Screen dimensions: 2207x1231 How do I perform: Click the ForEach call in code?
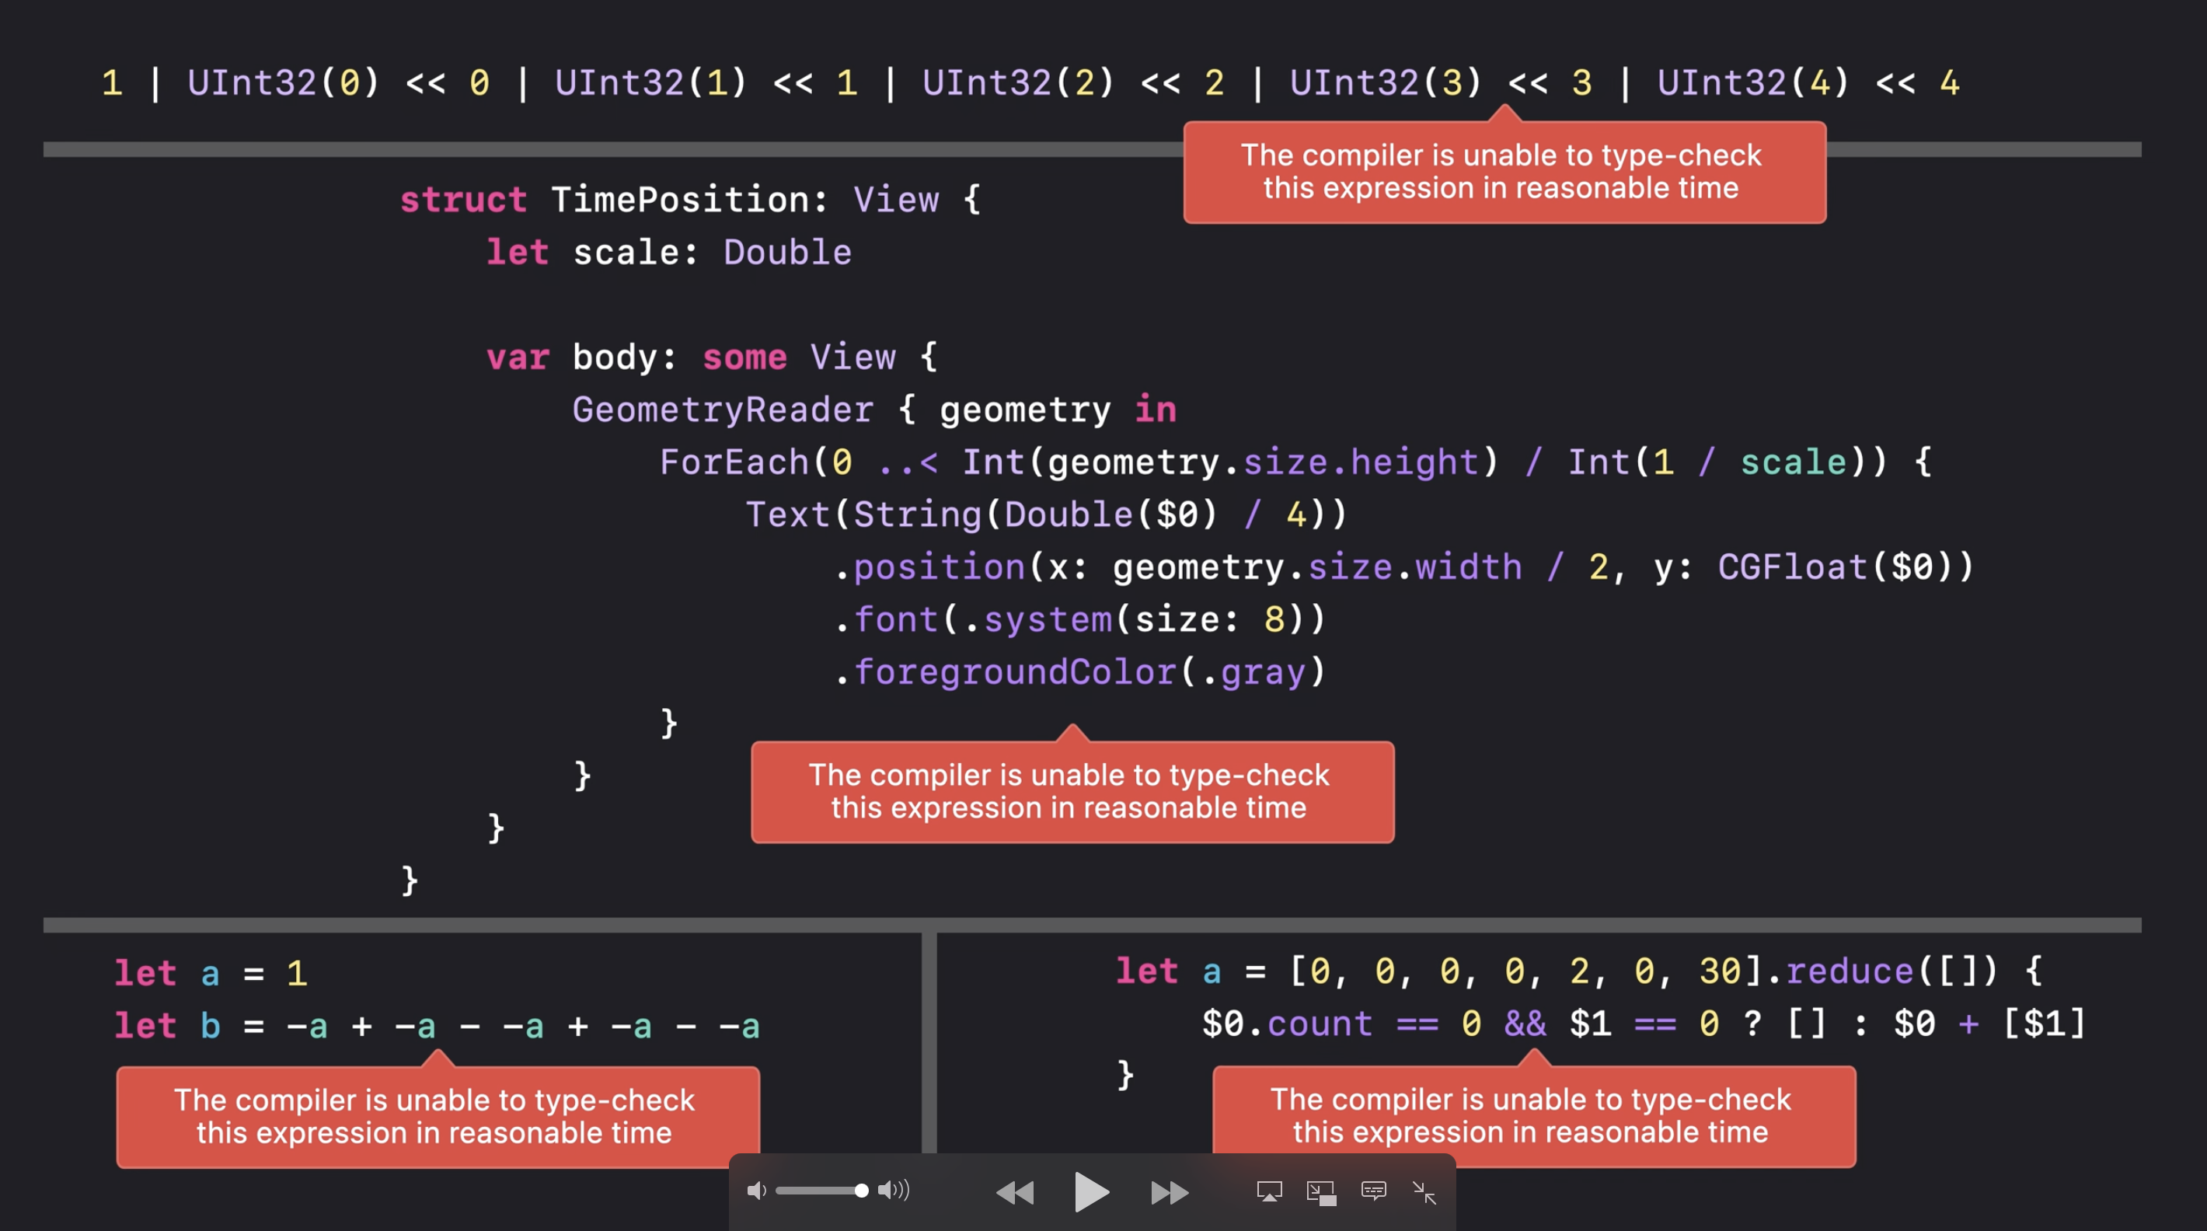[x=733, y=462]
